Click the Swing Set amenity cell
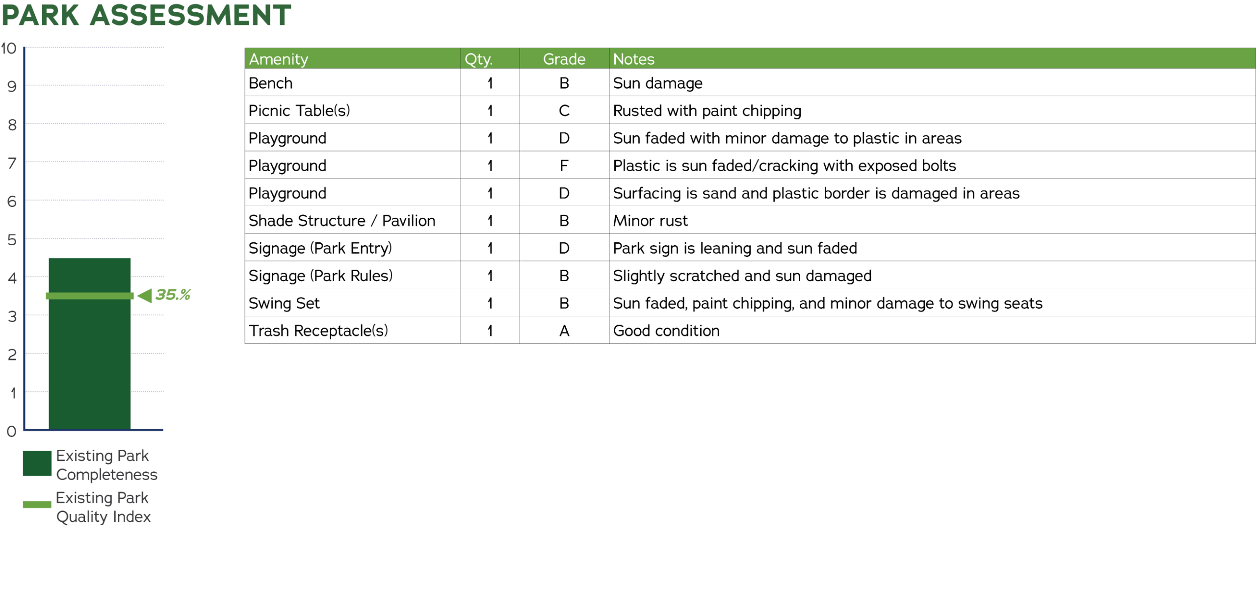 (x=284, y=303)
